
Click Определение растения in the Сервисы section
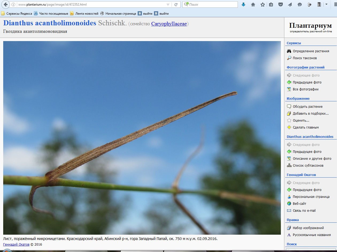coord(311,51)
